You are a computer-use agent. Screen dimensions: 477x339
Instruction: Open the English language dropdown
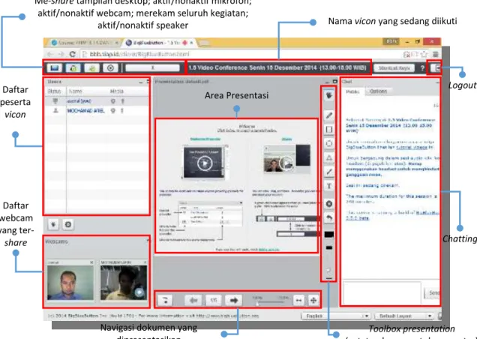[x=335, y=316]
